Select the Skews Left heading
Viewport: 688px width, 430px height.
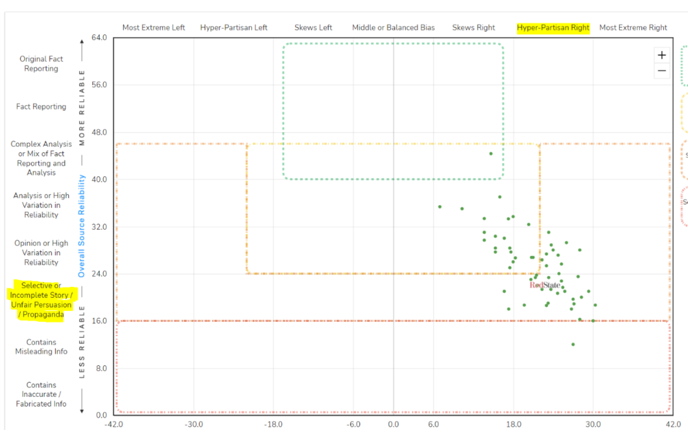(313, 28)
